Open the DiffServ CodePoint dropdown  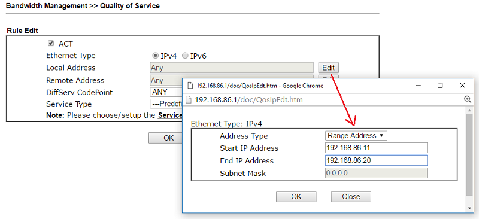(x=166, y=92)
